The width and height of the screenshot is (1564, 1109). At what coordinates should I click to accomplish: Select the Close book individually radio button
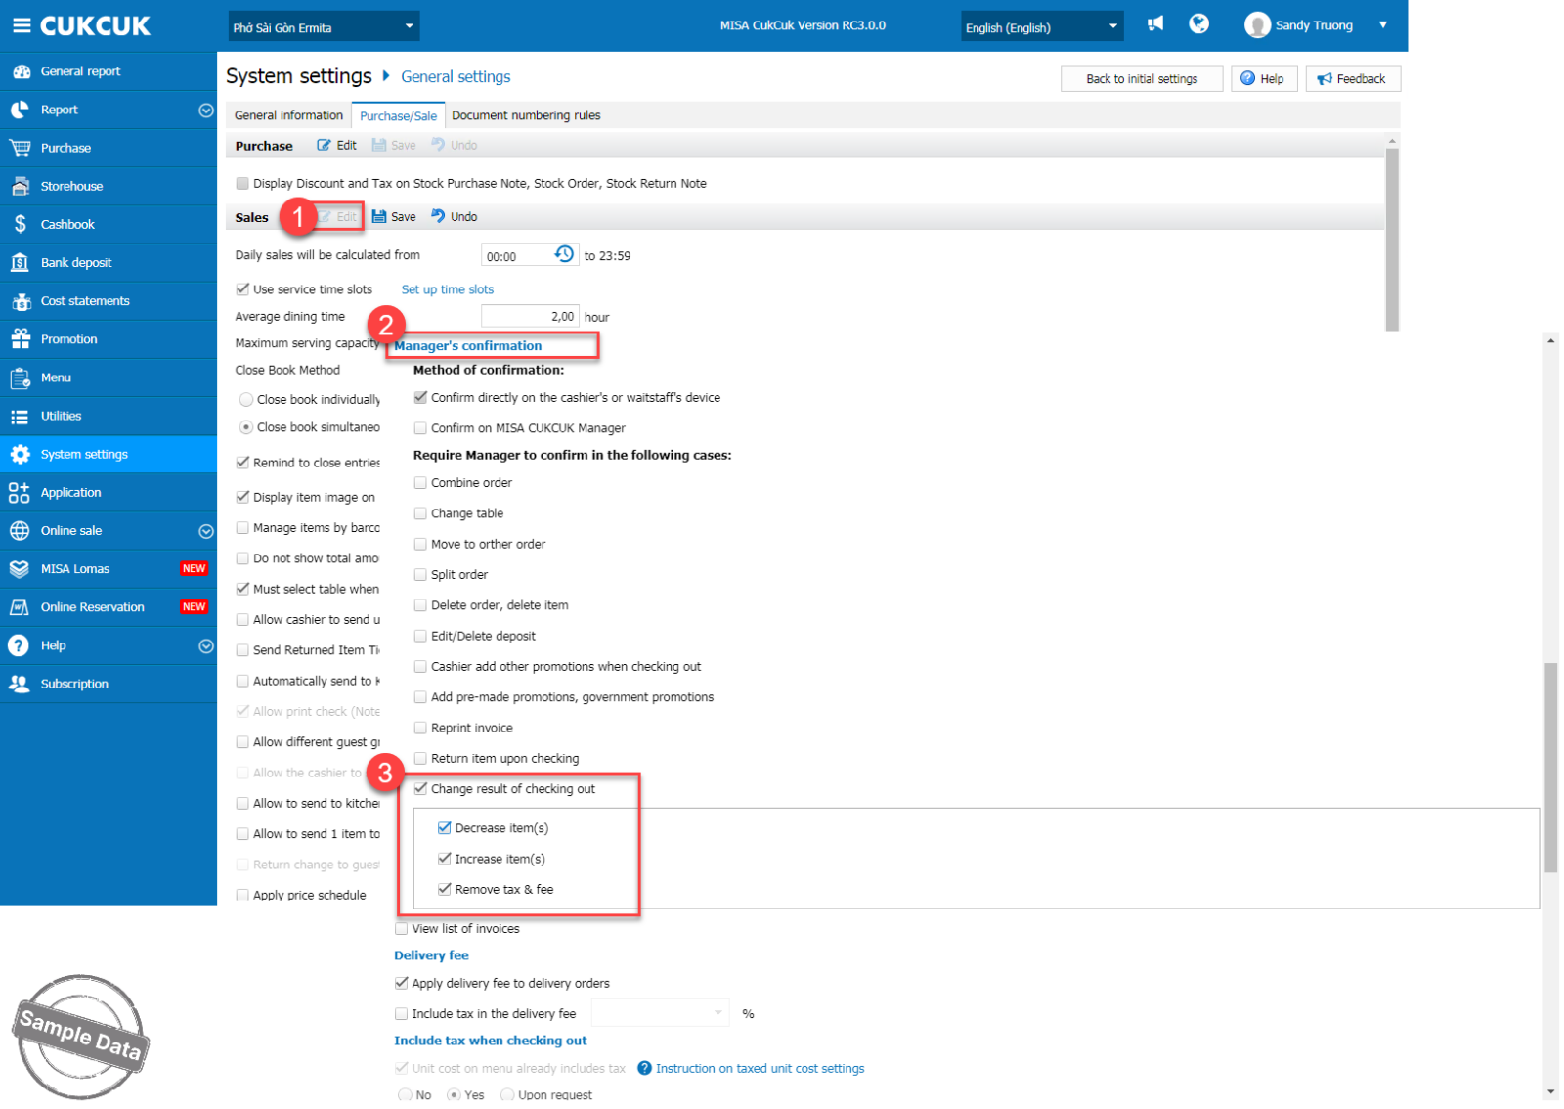[246, 400]
